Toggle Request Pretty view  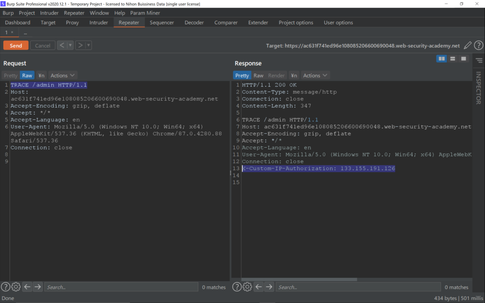pyautogui.click(x=11, y=76)
